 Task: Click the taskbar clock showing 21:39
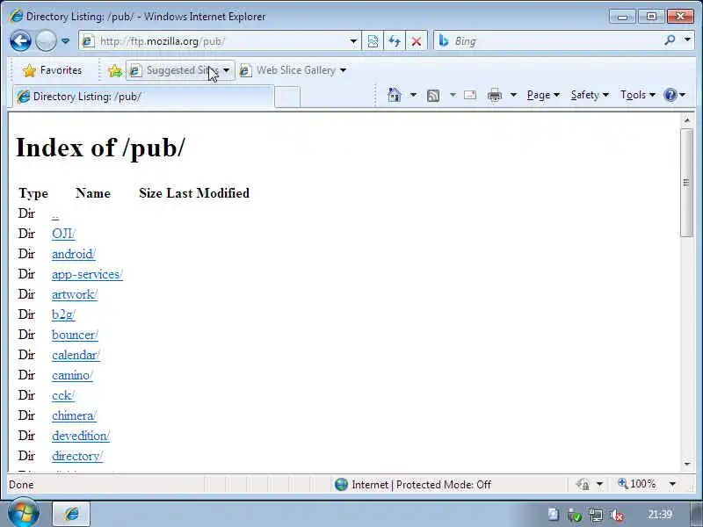pos(660,515)
